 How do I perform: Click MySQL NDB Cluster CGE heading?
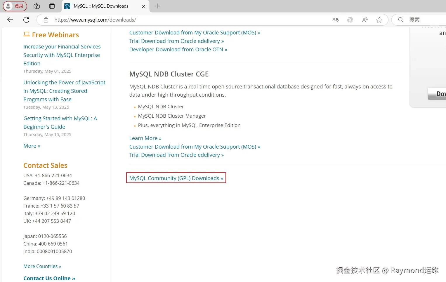(169, 74)
